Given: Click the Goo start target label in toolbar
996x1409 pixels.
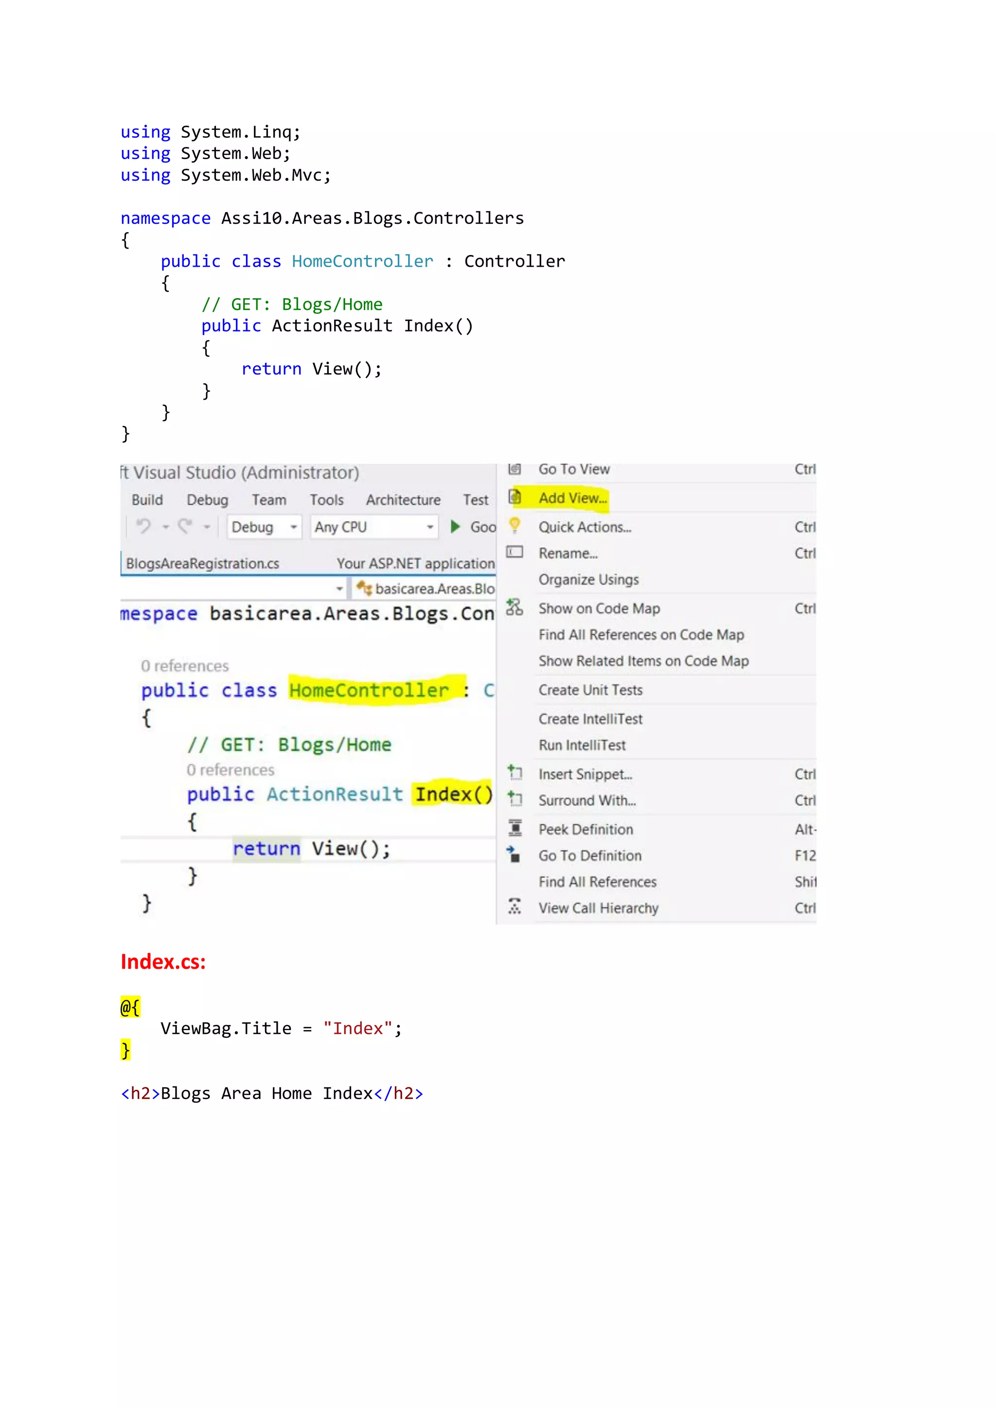Looking at the screenshot, I should [483, 526].
